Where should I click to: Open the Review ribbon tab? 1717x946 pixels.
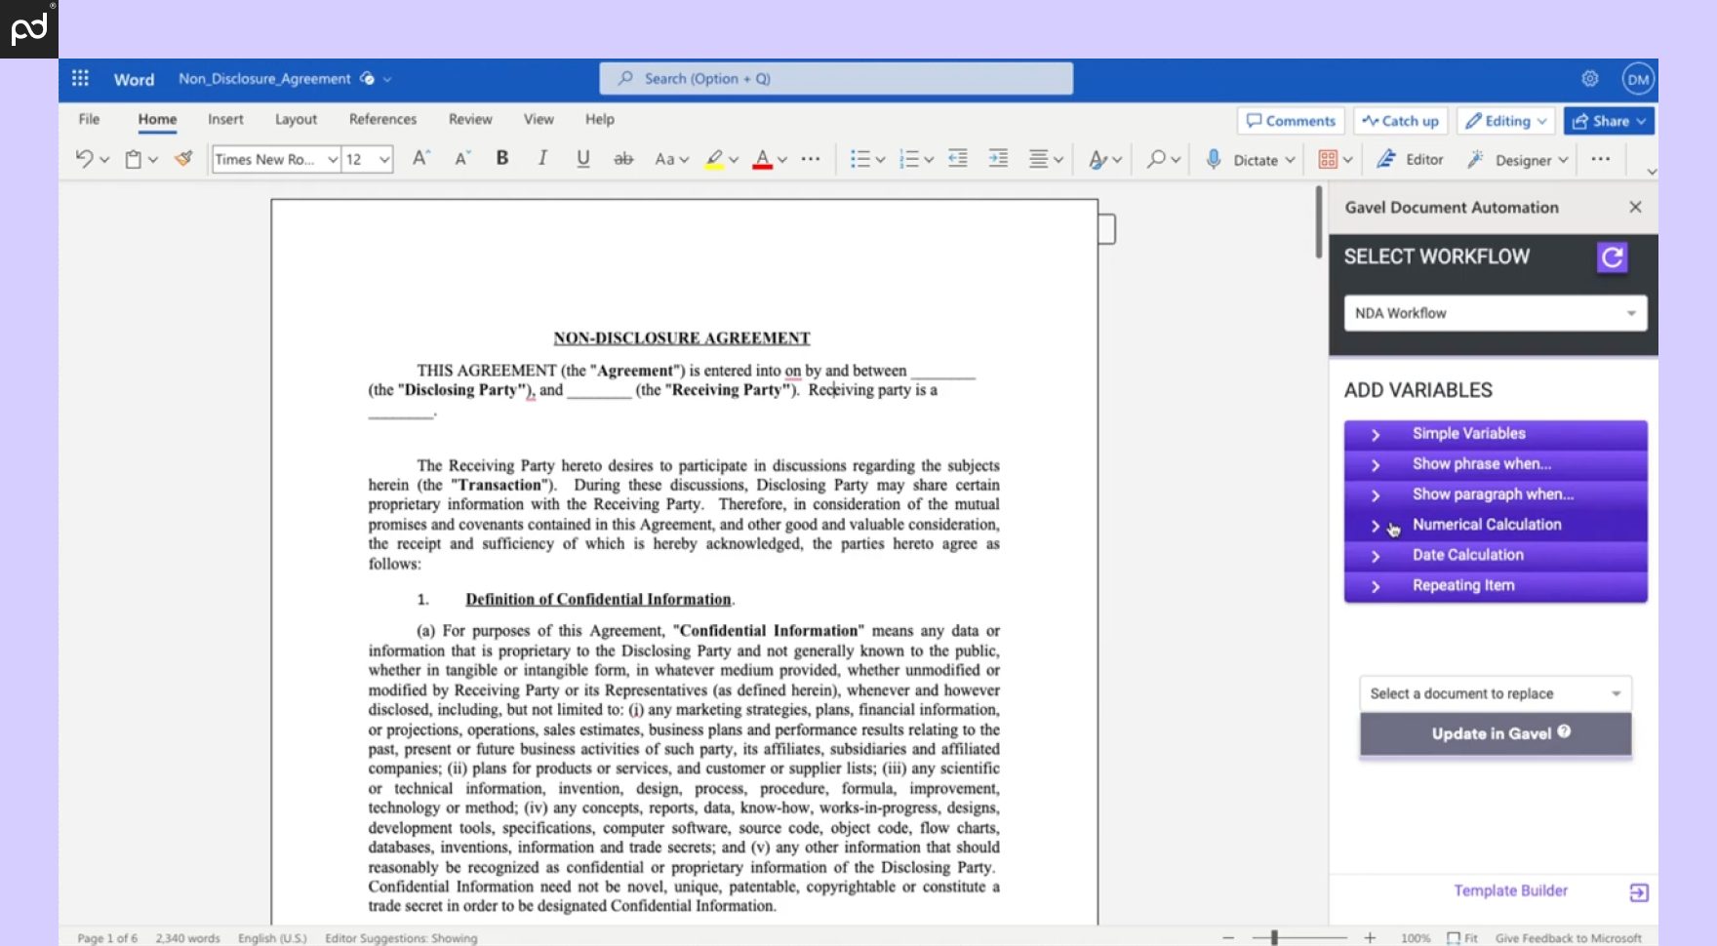tap(469, 119)
